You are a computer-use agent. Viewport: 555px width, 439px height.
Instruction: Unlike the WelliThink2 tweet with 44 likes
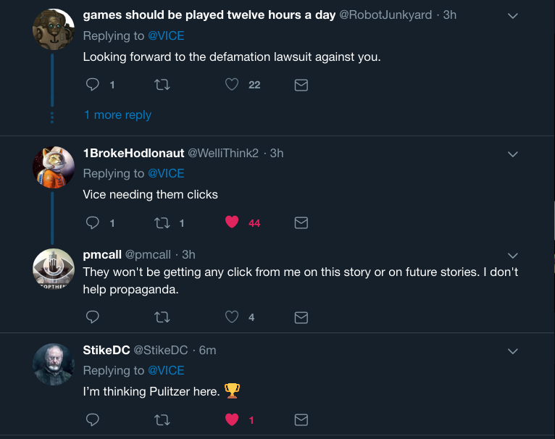click(232, 222)
